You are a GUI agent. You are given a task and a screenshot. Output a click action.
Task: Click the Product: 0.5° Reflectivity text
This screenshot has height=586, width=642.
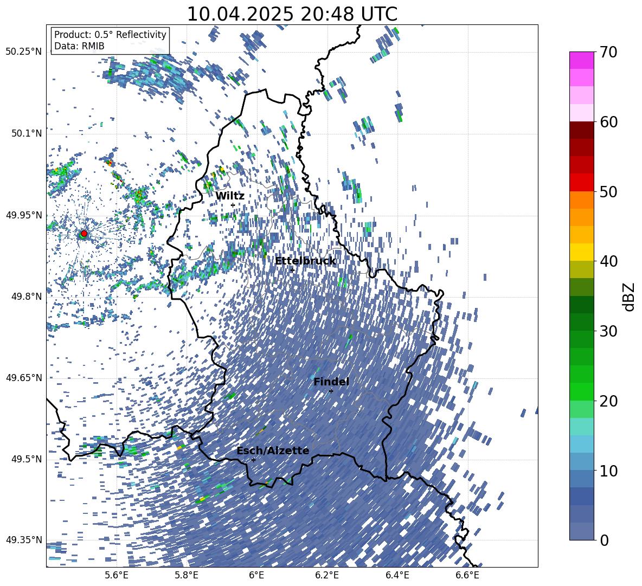[110, 34]
